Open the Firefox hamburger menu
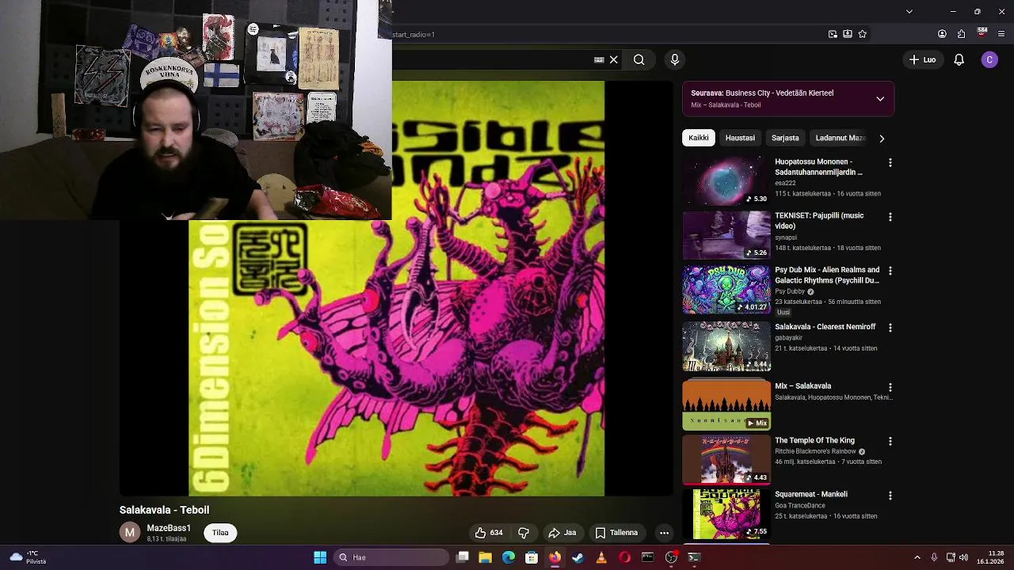This screenshot has height=570, width=1014. click(1001, 34)
